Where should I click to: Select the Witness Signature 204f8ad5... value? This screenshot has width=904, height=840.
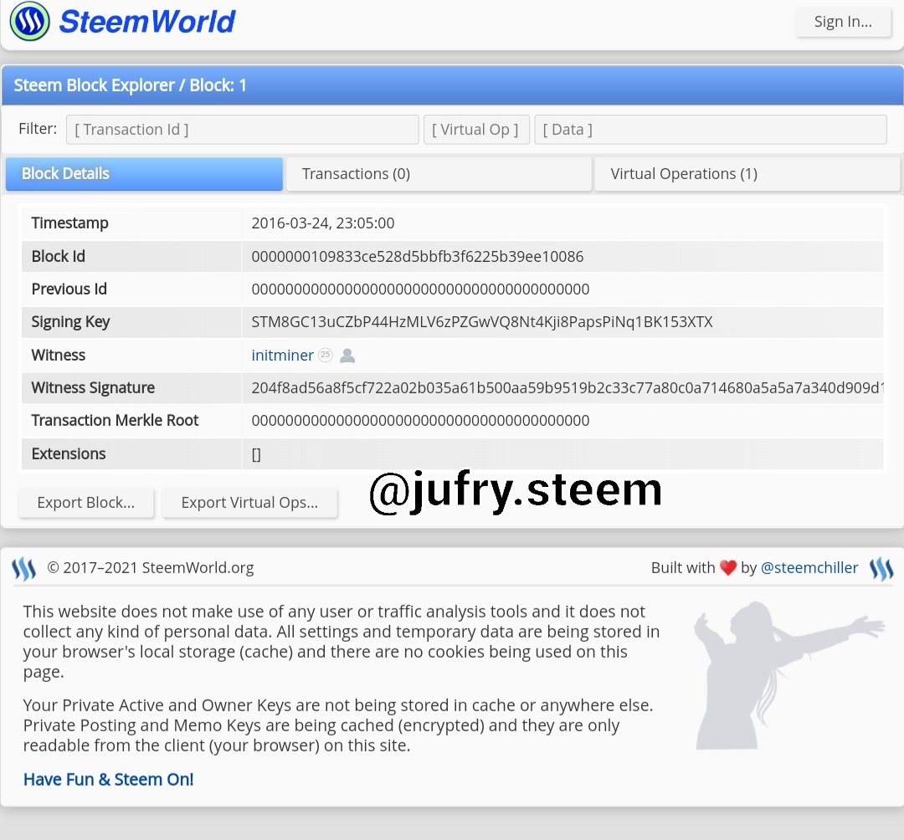click(x=568, y=387)
